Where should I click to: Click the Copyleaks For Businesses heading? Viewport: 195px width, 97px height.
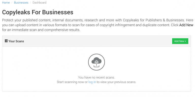[38, 12]
